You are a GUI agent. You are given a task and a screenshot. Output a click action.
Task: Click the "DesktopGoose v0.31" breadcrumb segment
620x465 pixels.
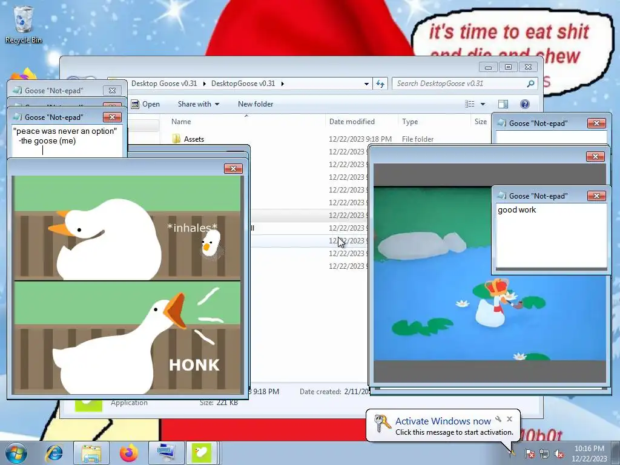tap(243, 84)
